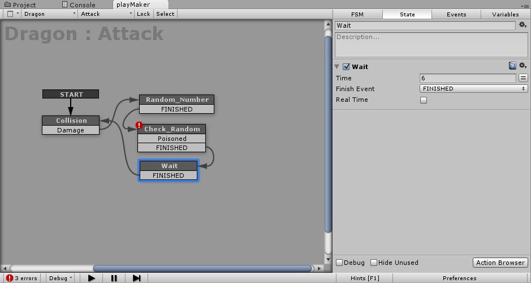This screenshot has width=531, height=283.
Task: Enable the Debug checkbox
Action: (339, 263)
